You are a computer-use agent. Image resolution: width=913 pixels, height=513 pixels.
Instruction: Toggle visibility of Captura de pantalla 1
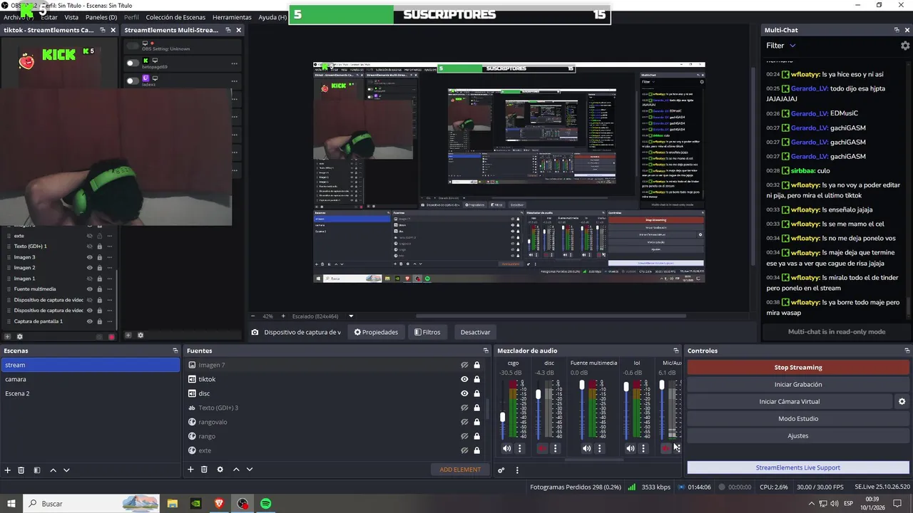point(90,321)
